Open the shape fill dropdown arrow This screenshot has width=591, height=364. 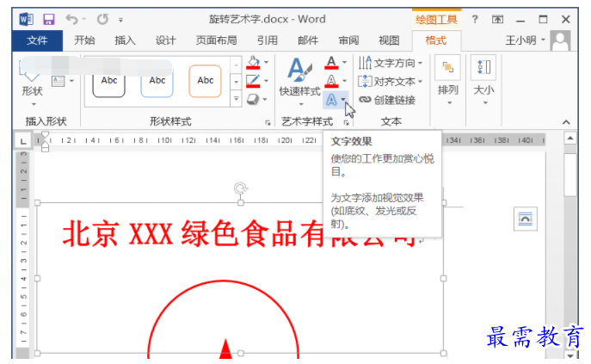tap(267, 62)
